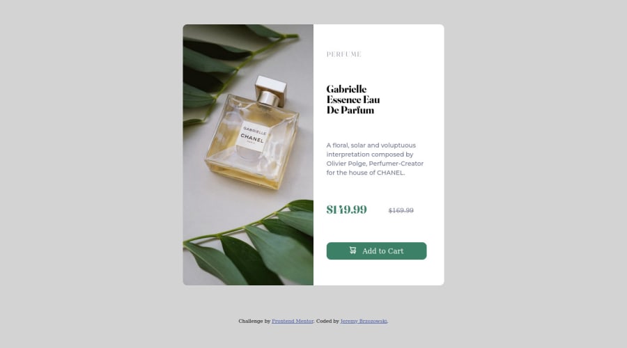This screenshot has height=348, width=627.
Task: Click the struck-through $169.99 old price
Action: coord(401,211)
